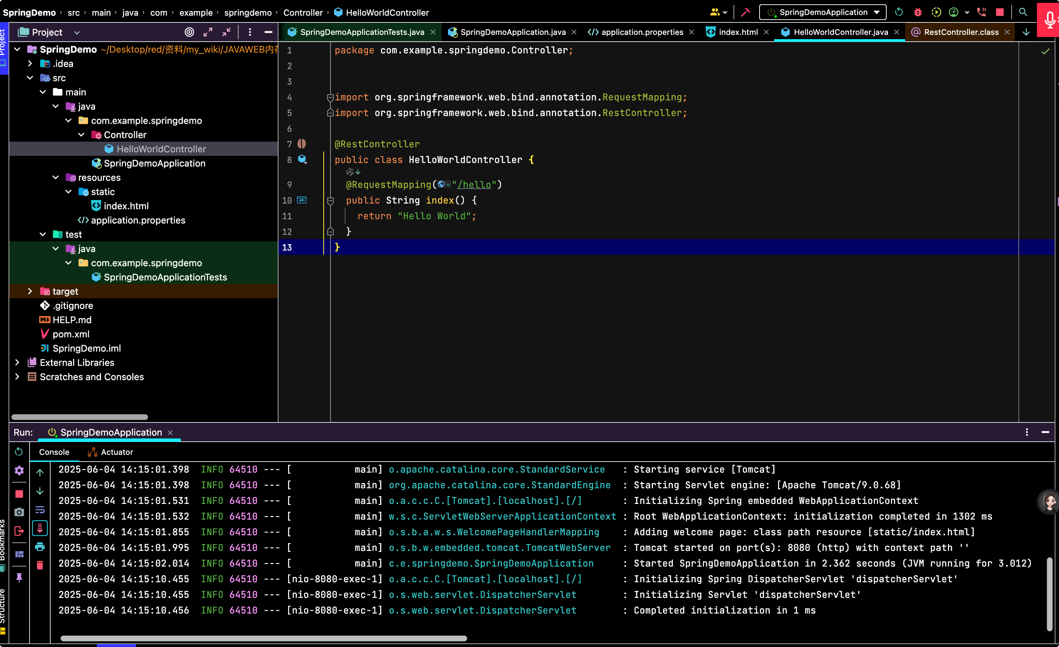Clear console with the trash icon

pyautogui.click(x=40, y=565)
